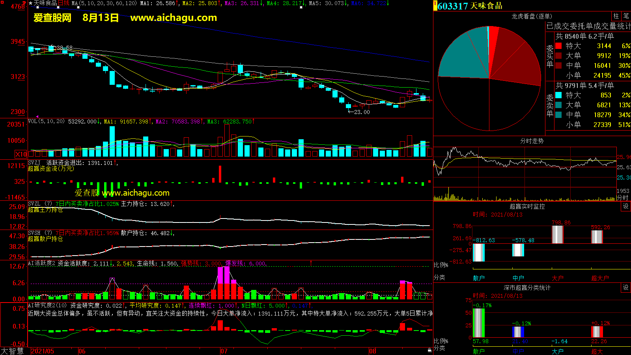Click the yellow T marker before 603317
631x355 pixels.
(435, 6)
